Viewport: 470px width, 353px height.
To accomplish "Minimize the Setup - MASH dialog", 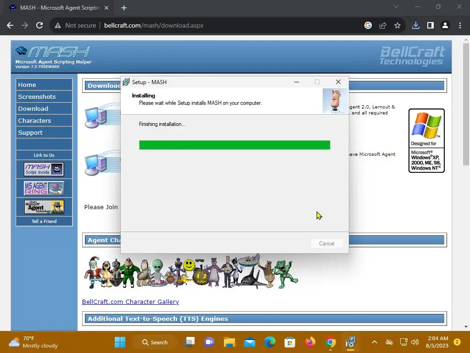I will 297,82.
